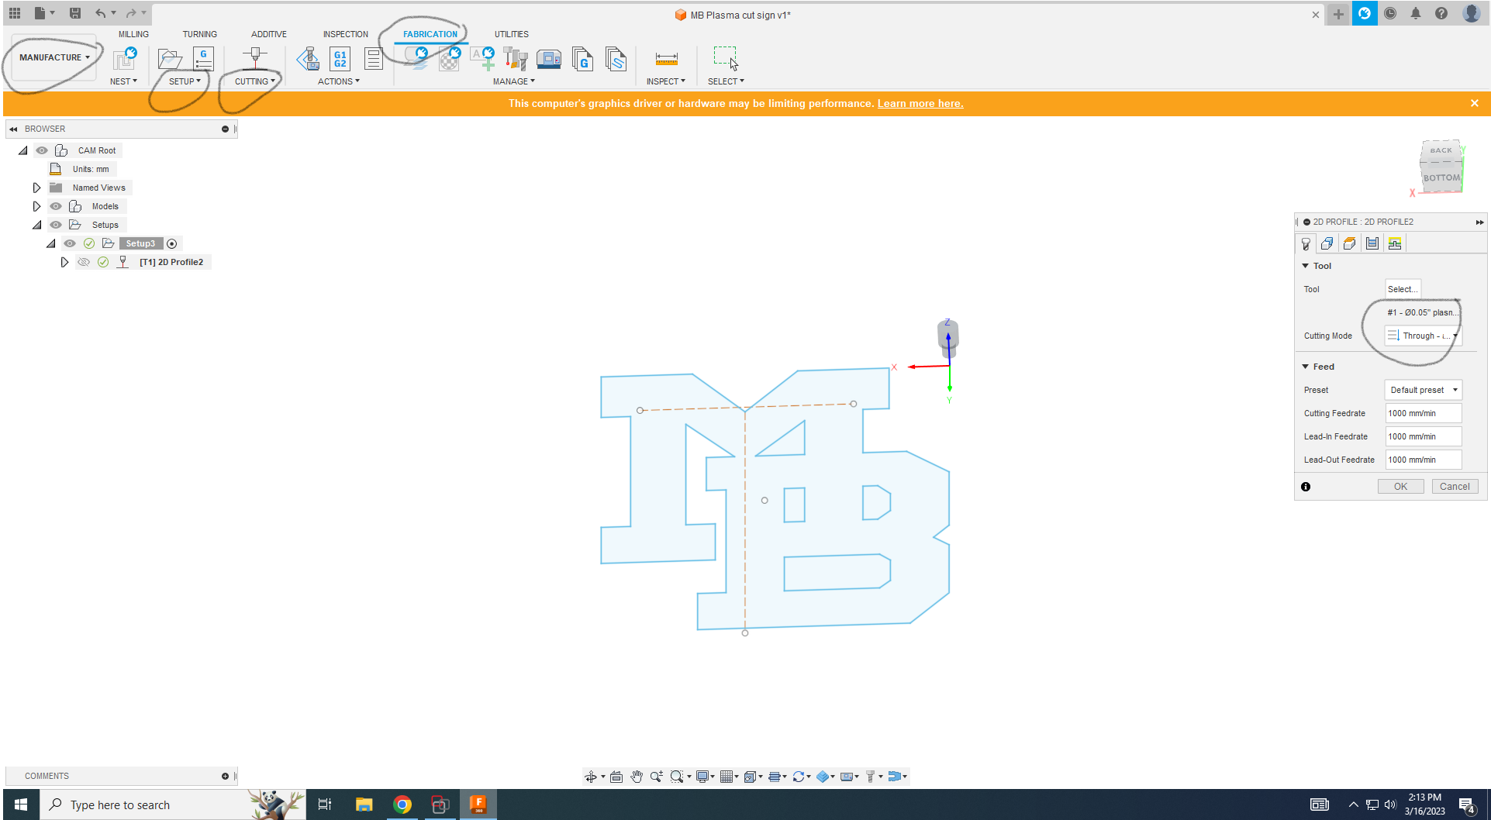Open the Default preset dropdown under Feed

click(x=1423, y=390)
